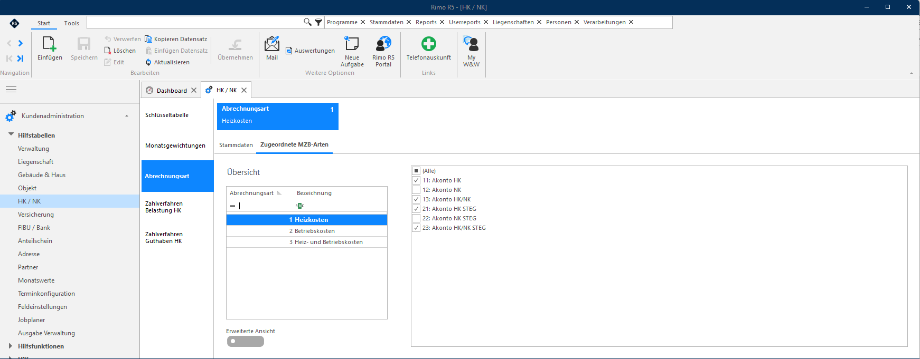920x359 pixels.
Task: Click the Einfügen new record icon
Action: click(49, 44)
